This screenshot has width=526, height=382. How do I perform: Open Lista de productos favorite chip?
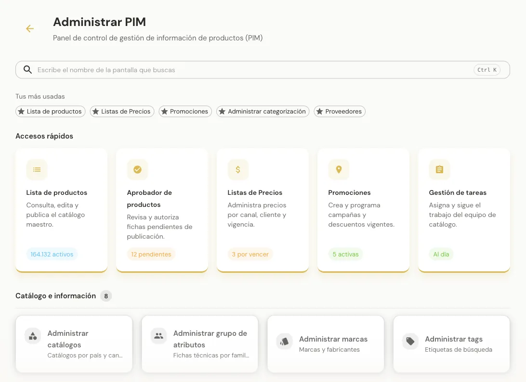pos(50,111)
